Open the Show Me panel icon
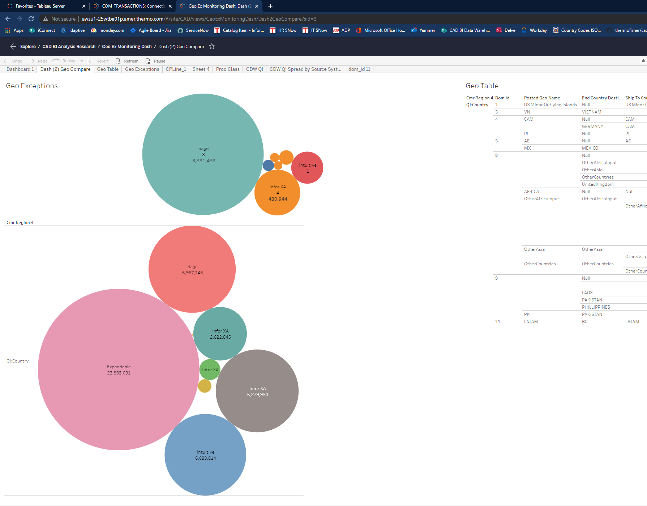The width and height of the screenshot is (647, 506). (643, 61)
